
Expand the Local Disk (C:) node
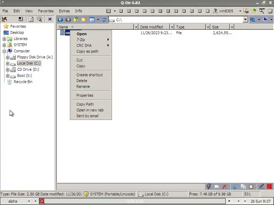point(8,64)
